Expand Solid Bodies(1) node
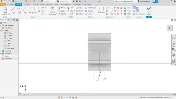The image size is (176, 99). coord(1,25)
